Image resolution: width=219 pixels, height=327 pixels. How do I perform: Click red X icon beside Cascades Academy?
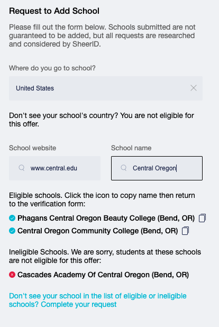pyautogui.click(x=12, y=275)
